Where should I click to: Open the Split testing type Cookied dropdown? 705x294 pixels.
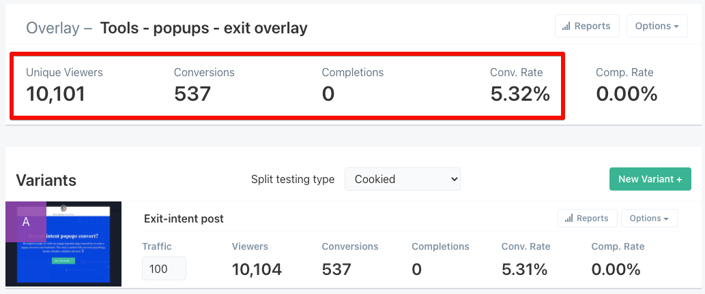tap(403, 179)
